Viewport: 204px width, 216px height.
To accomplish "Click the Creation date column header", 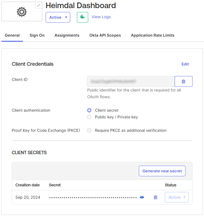I will [27, 185].
